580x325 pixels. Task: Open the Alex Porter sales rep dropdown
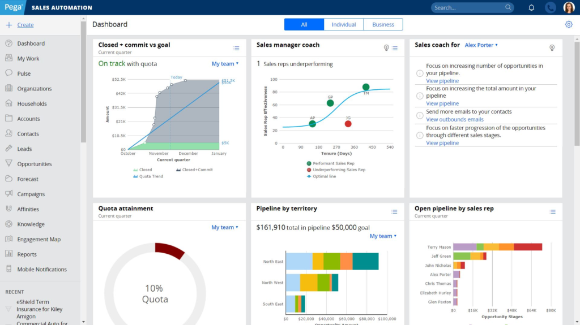481,45
